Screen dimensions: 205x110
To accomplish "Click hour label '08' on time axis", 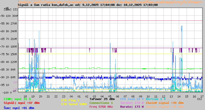I will (x=133, y=96).
